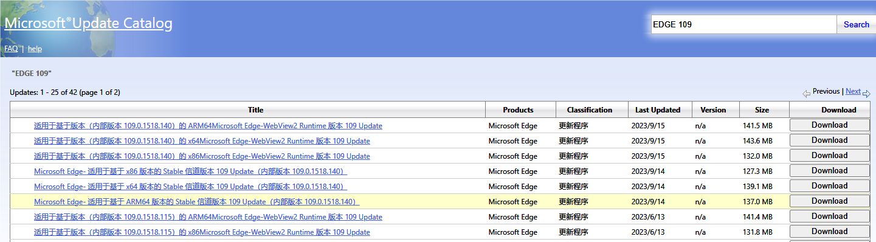Sort by Classification column header
876x242 pixels.
pyautogui.click(x=590, y=110)
